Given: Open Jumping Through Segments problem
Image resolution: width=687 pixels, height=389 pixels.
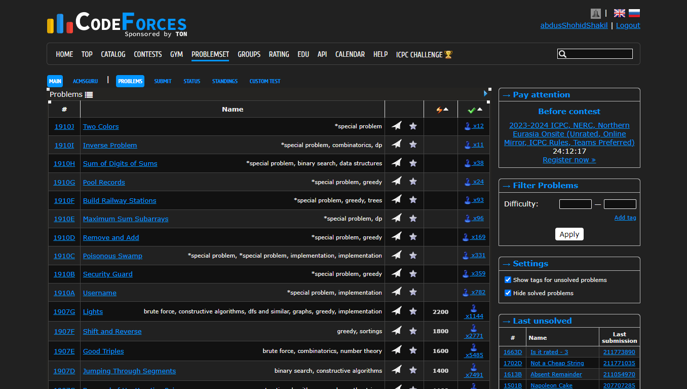Looking at the screenshot, I should (x=129, y=371).
